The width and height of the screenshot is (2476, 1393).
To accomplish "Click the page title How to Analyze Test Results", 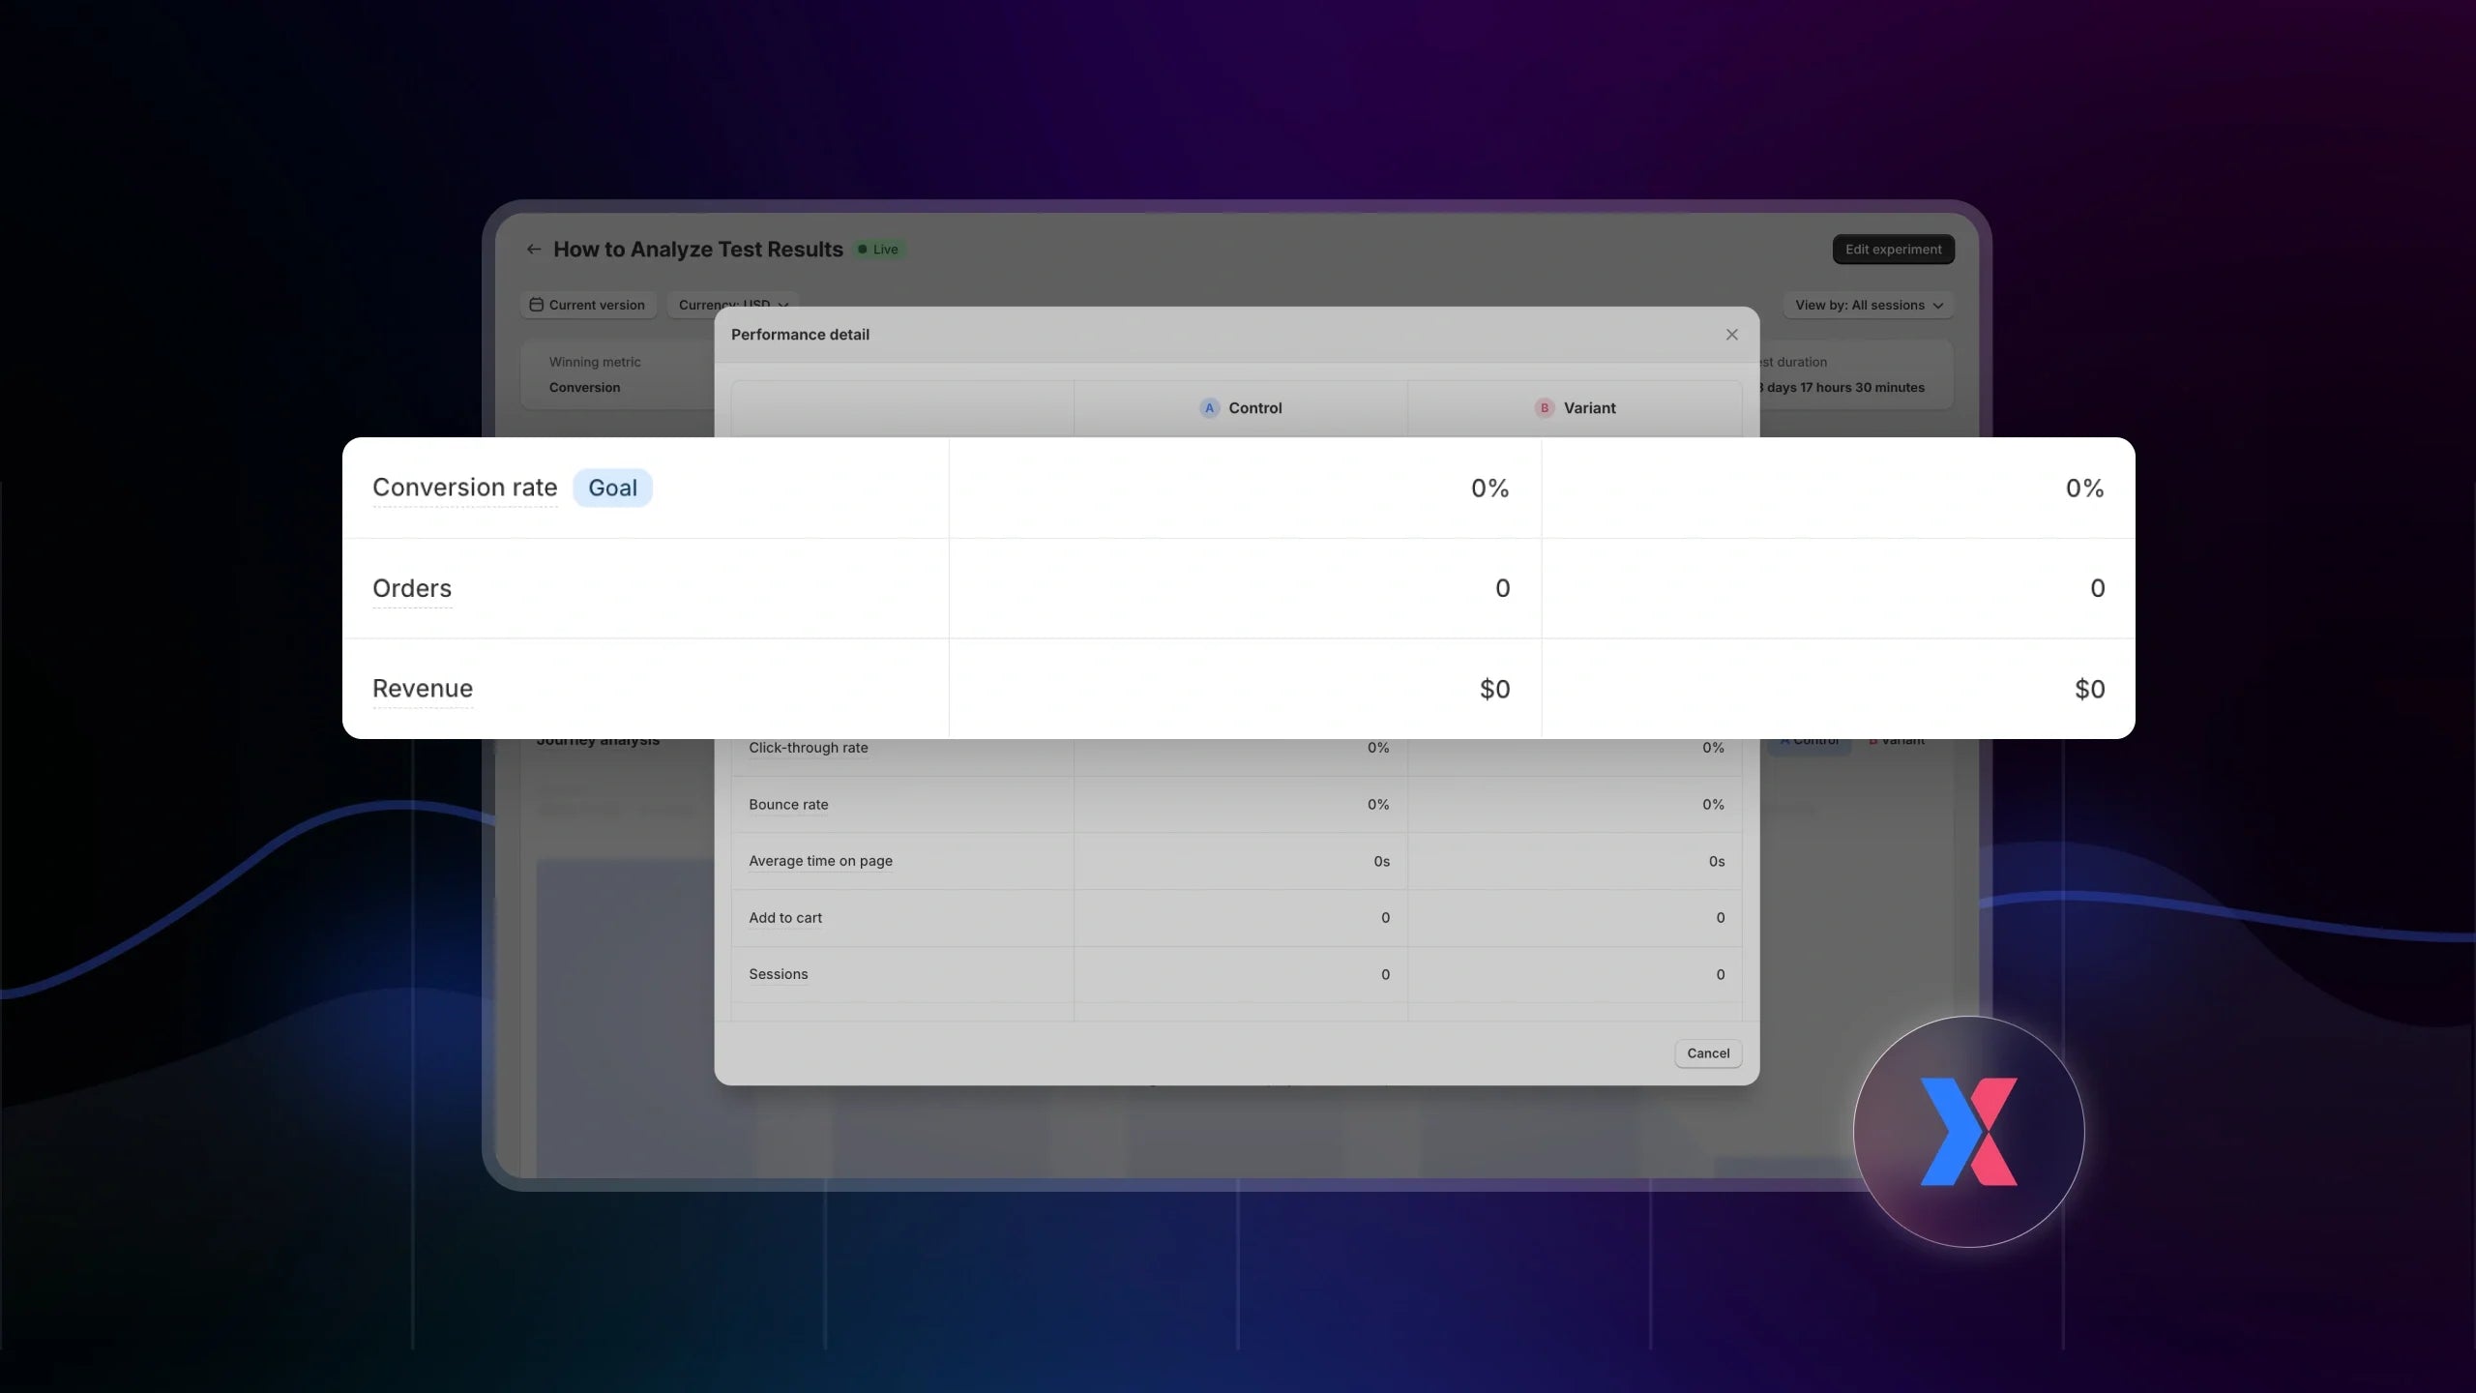I will 698,250.
